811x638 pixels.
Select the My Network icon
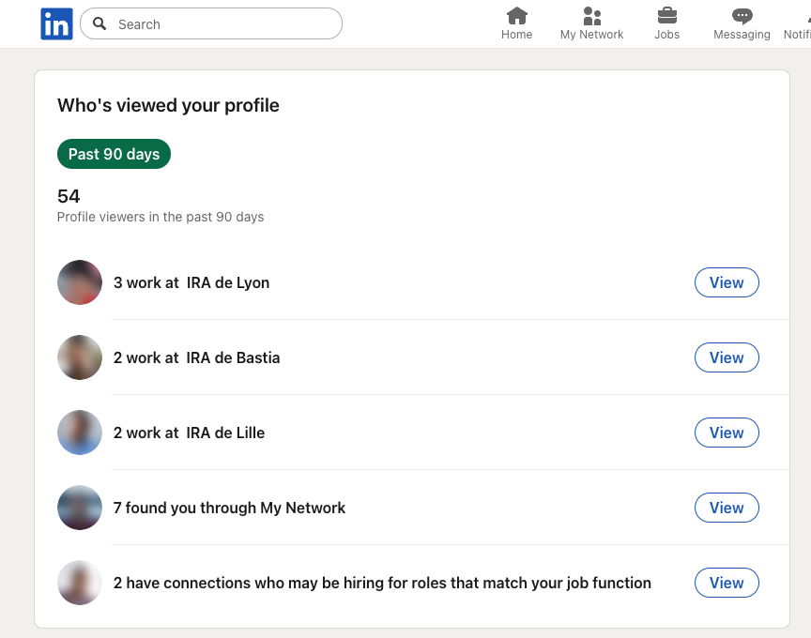tap(591, 23)
